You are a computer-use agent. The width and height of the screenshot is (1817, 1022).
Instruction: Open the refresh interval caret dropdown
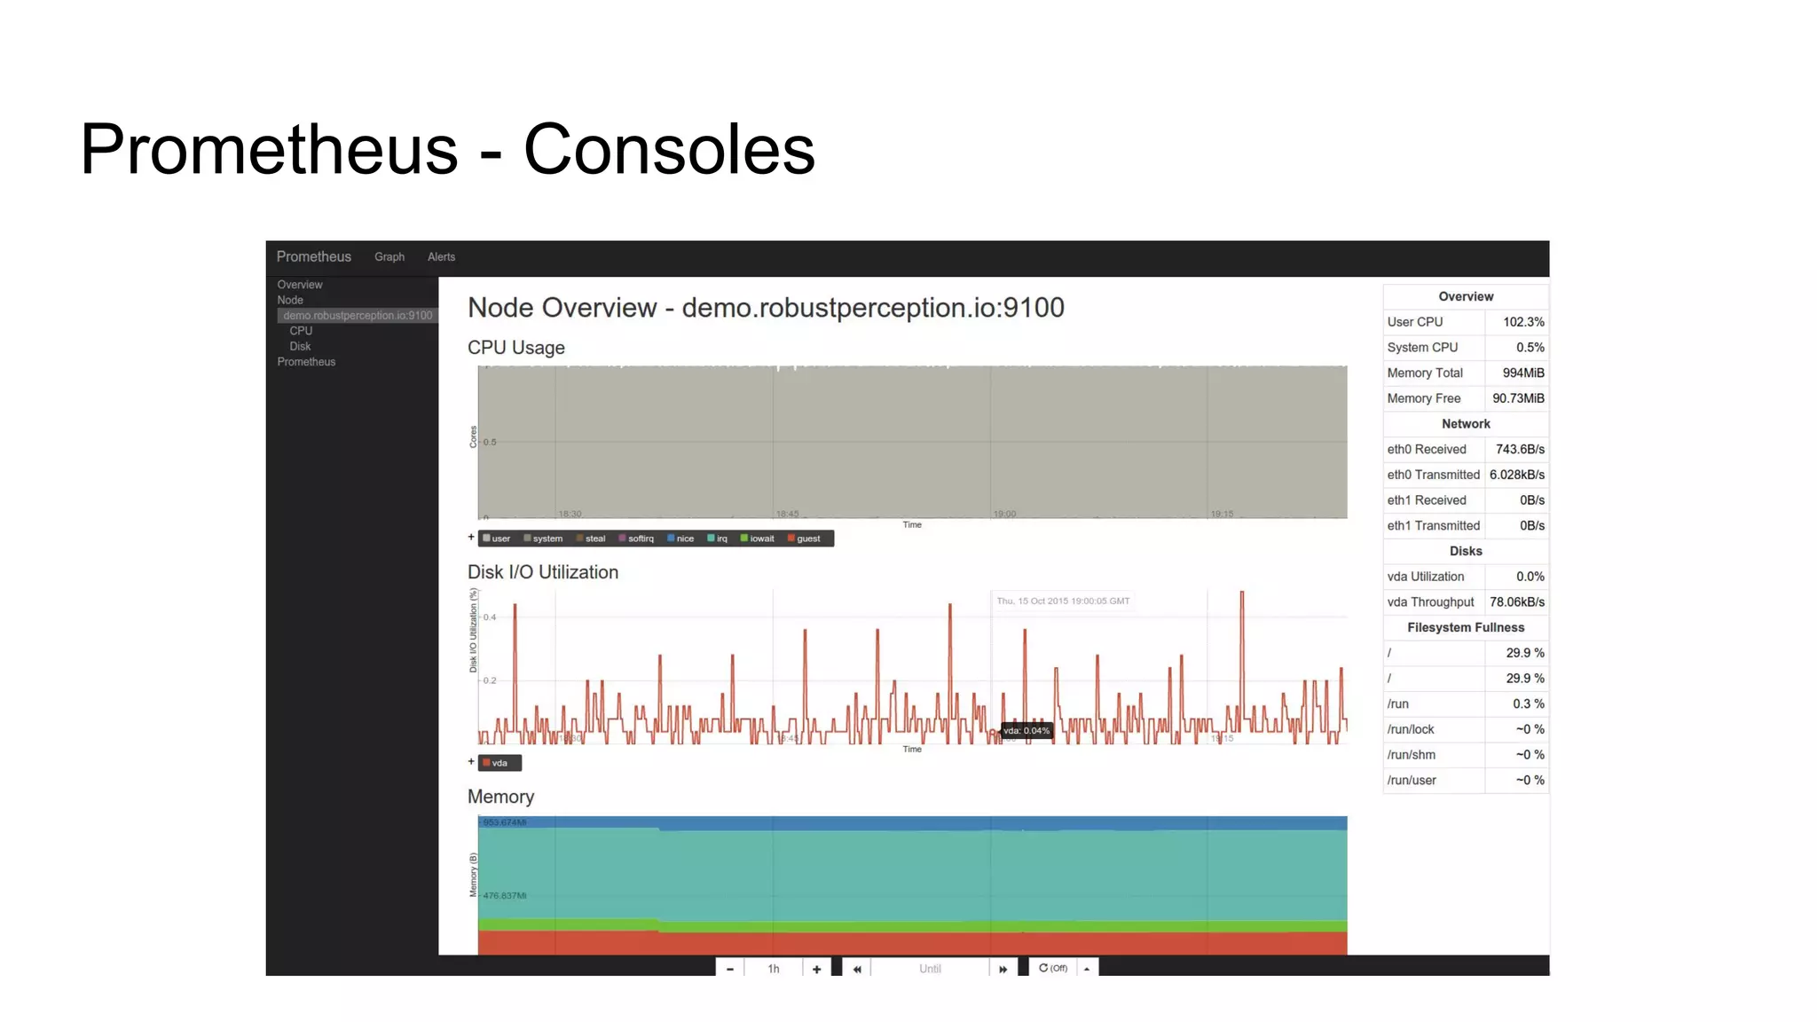(x=1087, y=969)
